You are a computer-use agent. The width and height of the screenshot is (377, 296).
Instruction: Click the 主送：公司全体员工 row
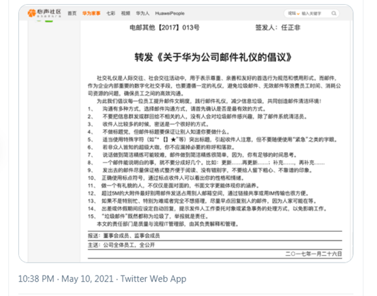click(215, 245)
